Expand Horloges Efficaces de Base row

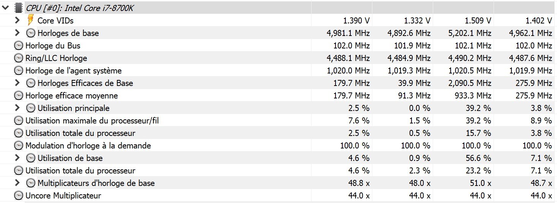tap(17, 83)
